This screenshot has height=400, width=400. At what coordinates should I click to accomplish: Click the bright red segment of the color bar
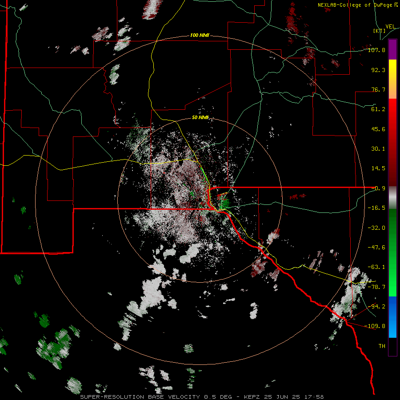(x=392, y=109)
